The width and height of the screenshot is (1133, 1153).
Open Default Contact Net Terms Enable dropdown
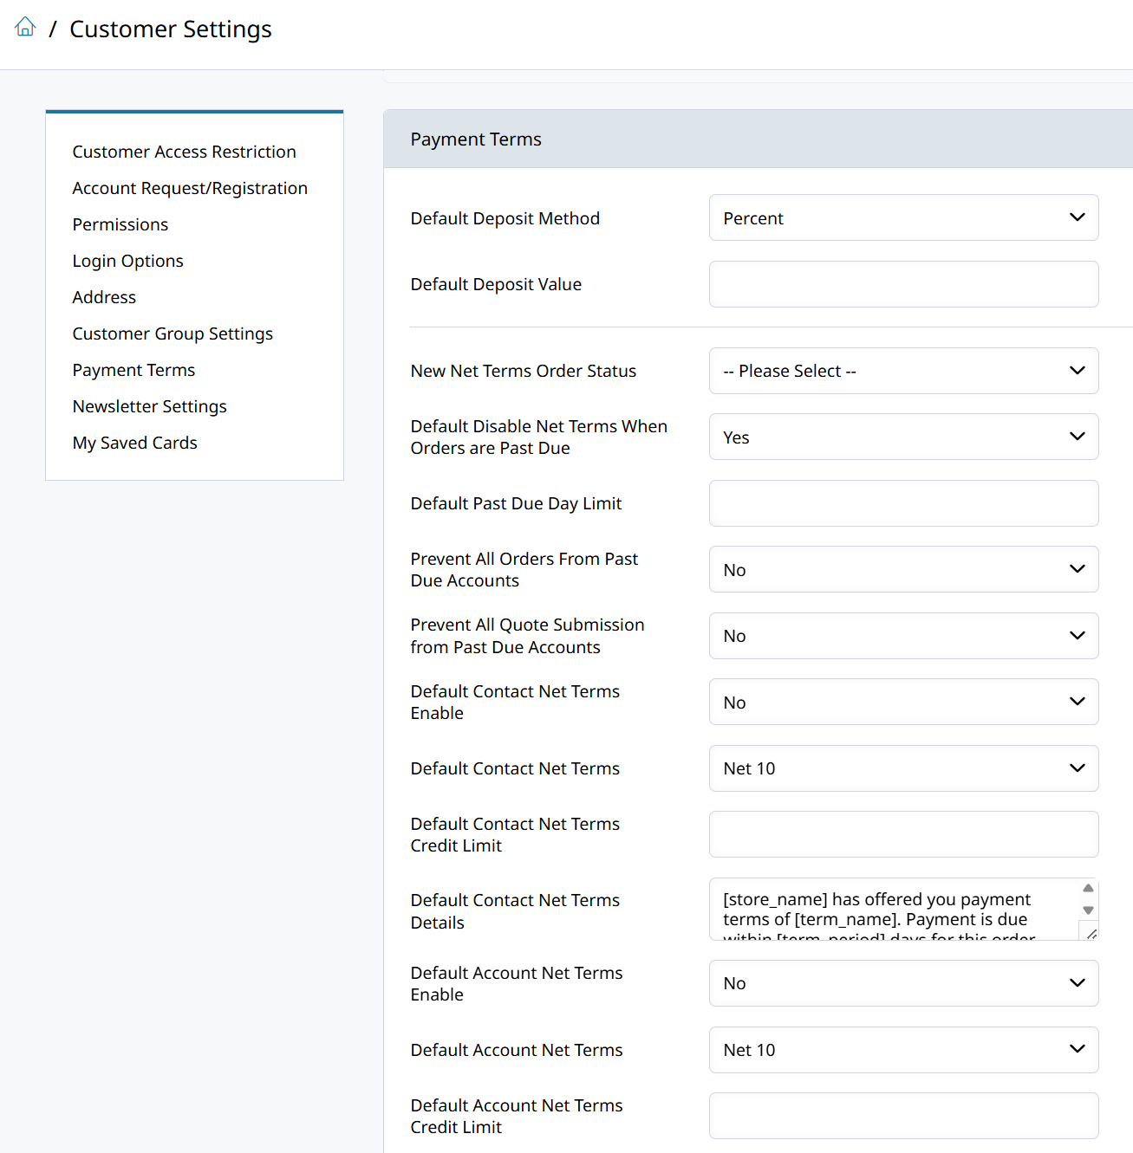(x=903, y=703)
